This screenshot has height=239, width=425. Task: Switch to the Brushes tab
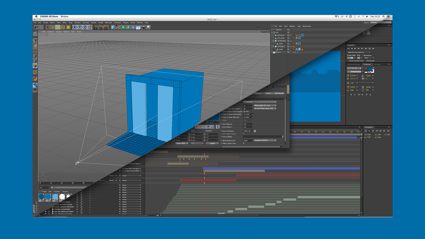tap(378, 64)
